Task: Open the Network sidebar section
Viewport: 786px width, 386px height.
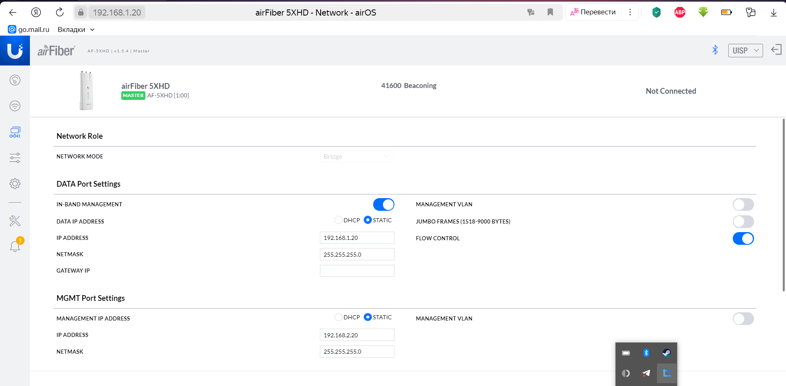Action: [15, 132]
